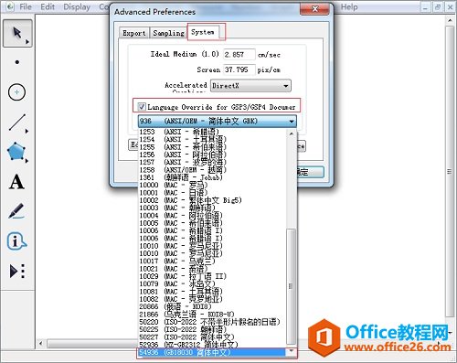Image resolution: width=457 pixels, height=363 pixels.
Task: Select code page 20866 俄语 KOI8
Action: pyautogui.click(x=212, y=306)
